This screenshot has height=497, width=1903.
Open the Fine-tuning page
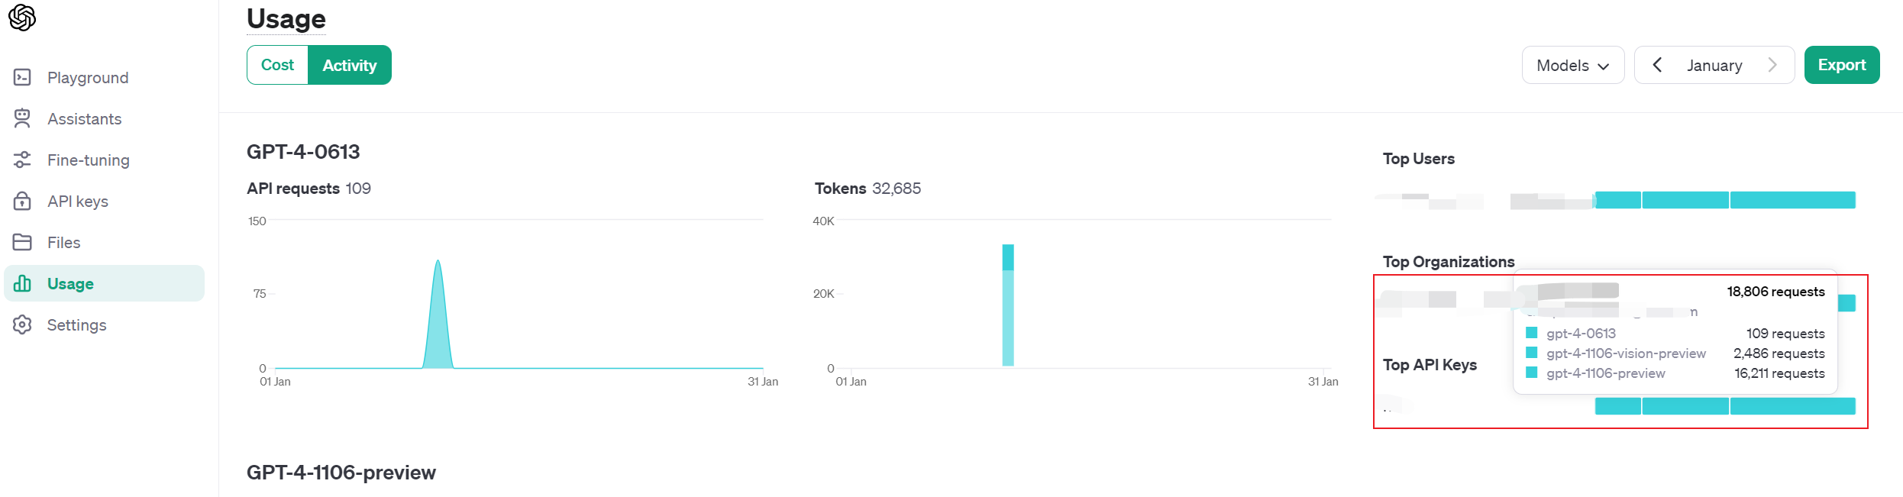click(x=89, y=160)
